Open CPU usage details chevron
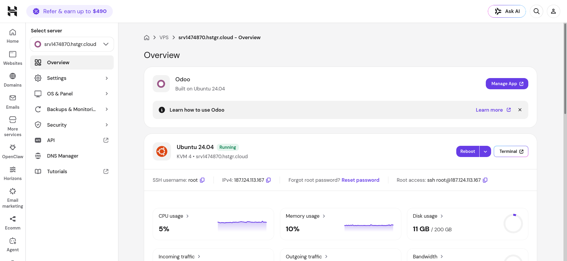The image size is (567, 261). pyautogui.click(x=187, y=216)
